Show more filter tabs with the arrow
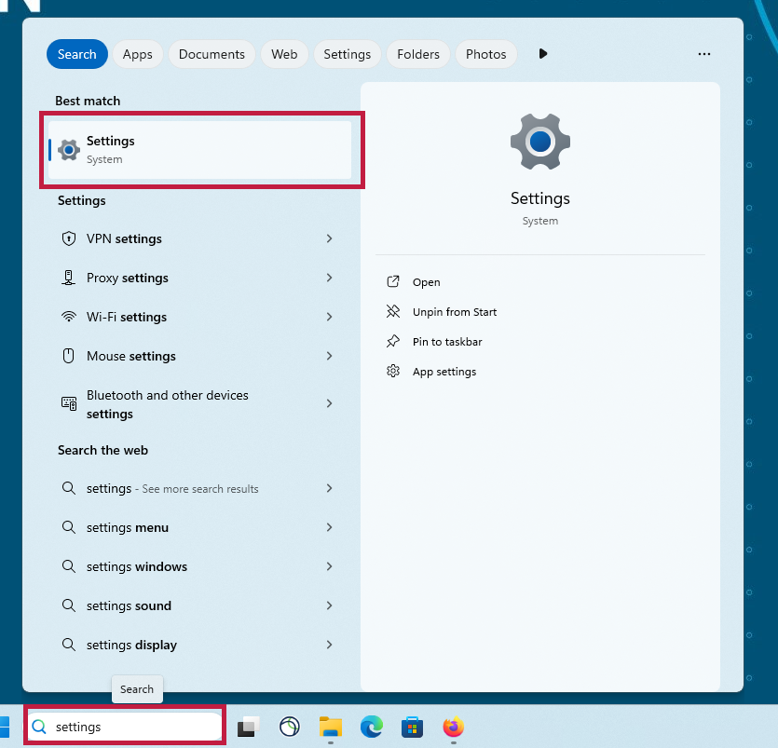This screenshot has height=748, width=778. coord(543,54)
